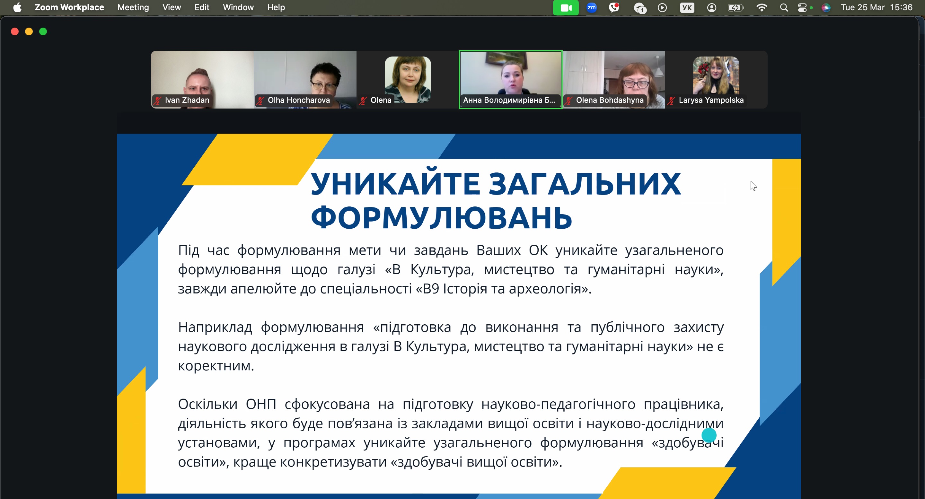Click the muted mic icon for Ivan Zhadan
This screenshot has width=925, height=499.
[158, 101]
